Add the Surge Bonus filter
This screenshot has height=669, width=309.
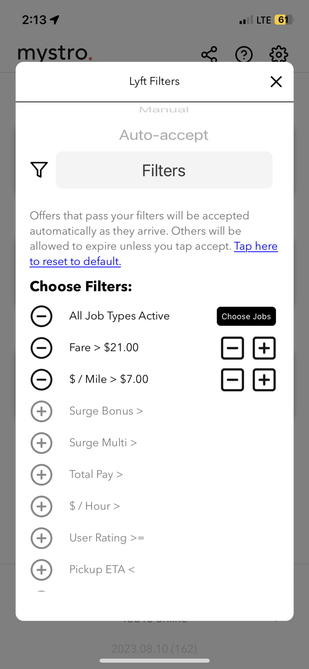[41, 411]
